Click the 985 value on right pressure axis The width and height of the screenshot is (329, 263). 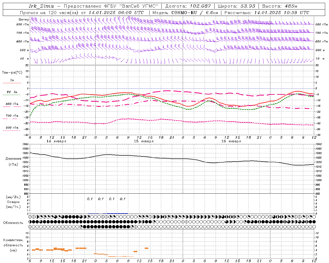coord(318,194)
